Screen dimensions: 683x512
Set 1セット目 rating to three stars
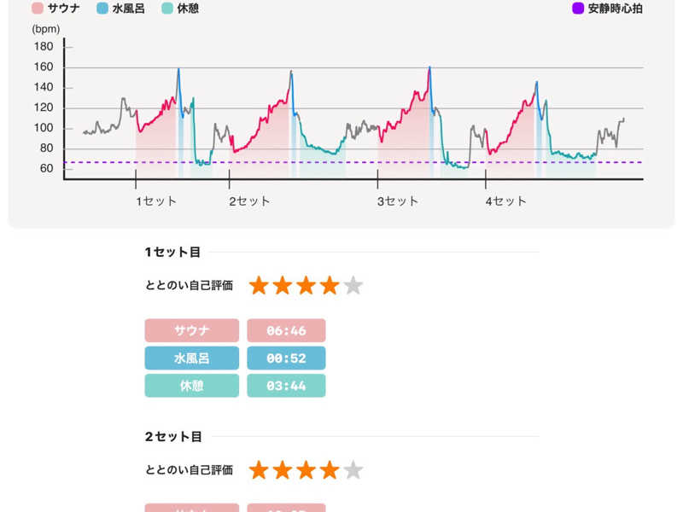[x=306, y=286]
